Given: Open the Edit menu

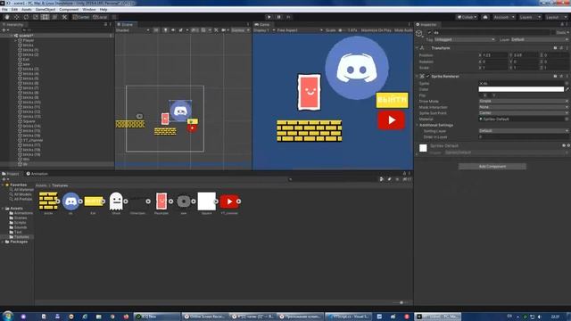Looking at the screenshot, I should (x=14, y=10).
